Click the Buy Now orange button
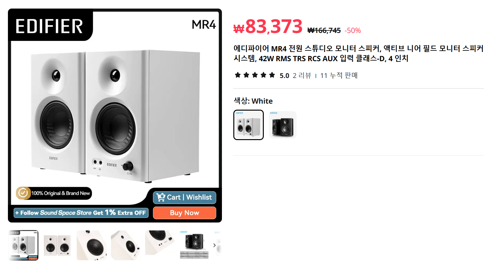The image size is (493, 271). click(185, 213)
